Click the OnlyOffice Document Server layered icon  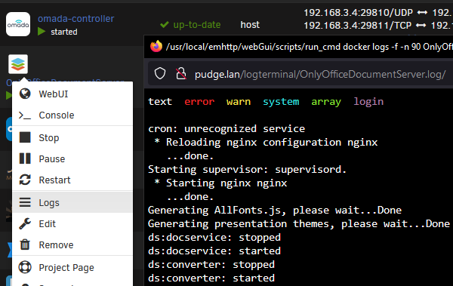[x=18, y=64]
